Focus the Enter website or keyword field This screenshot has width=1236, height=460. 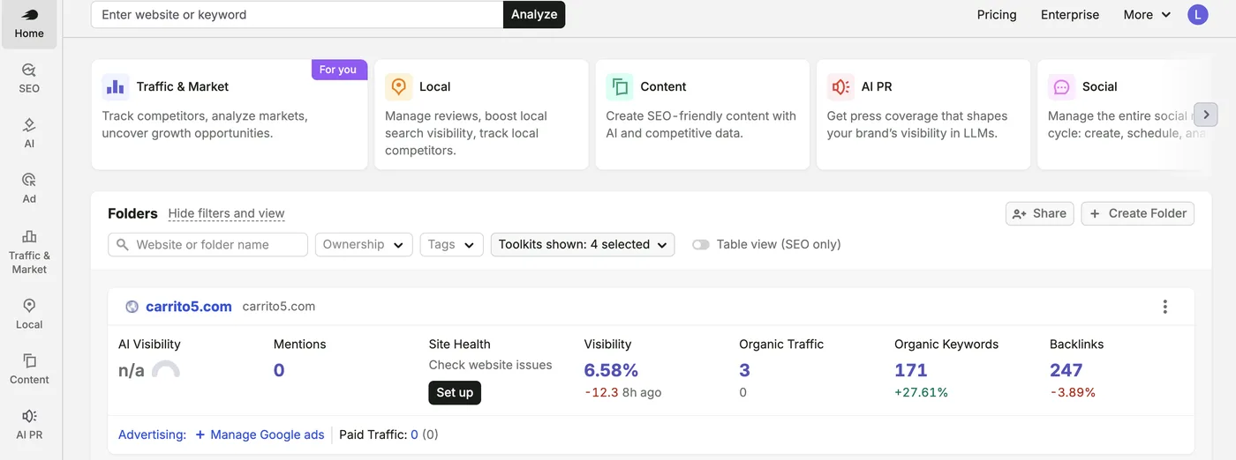[x=298, y=14]
